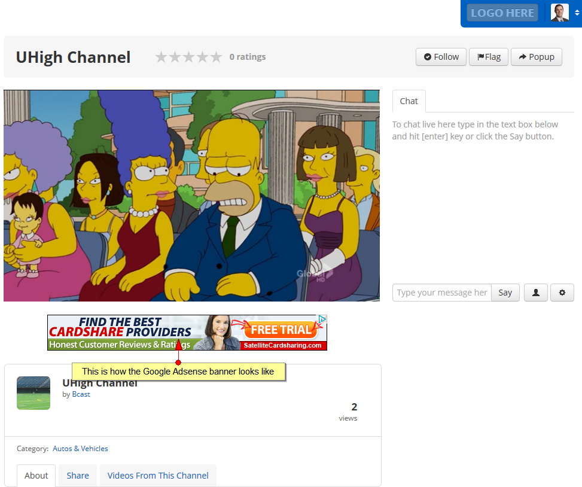Click the LOGO HERE placeholder
This screenshot has width=582, height=487.
coord(502,13)
